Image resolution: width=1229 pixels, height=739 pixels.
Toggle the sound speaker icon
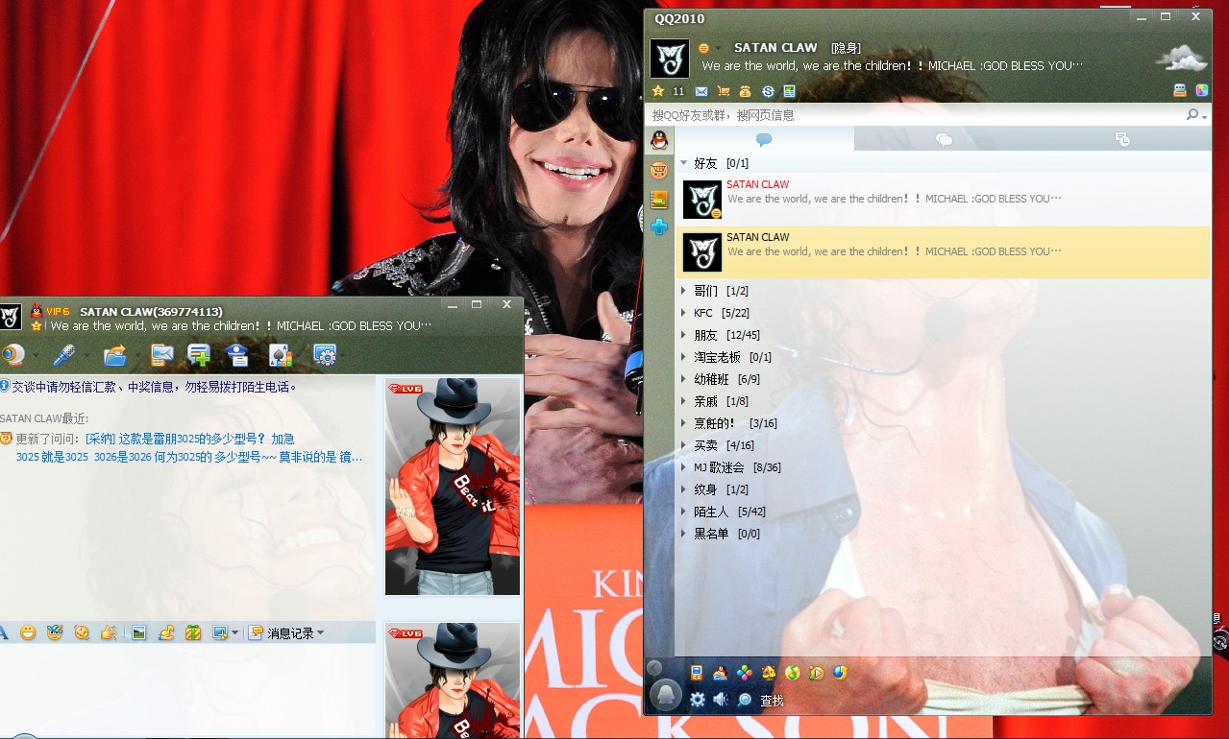click(x=721, y=700)
